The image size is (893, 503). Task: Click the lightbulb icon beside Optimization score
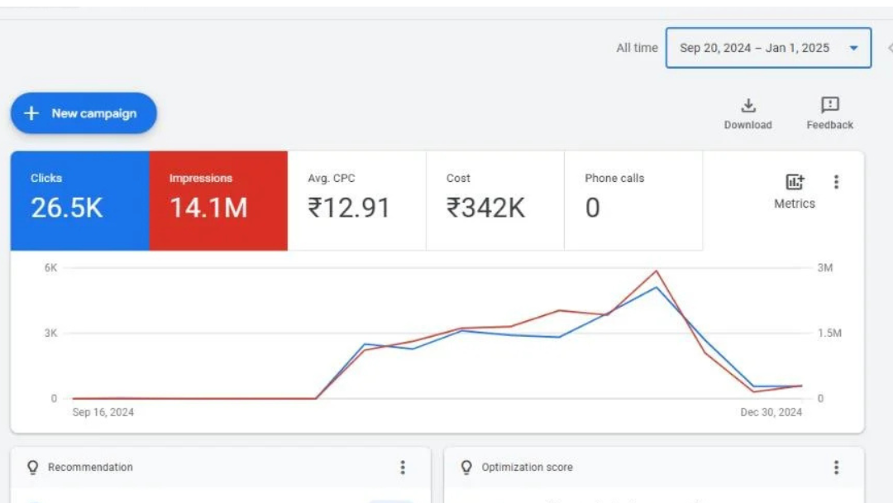(466, 467)
